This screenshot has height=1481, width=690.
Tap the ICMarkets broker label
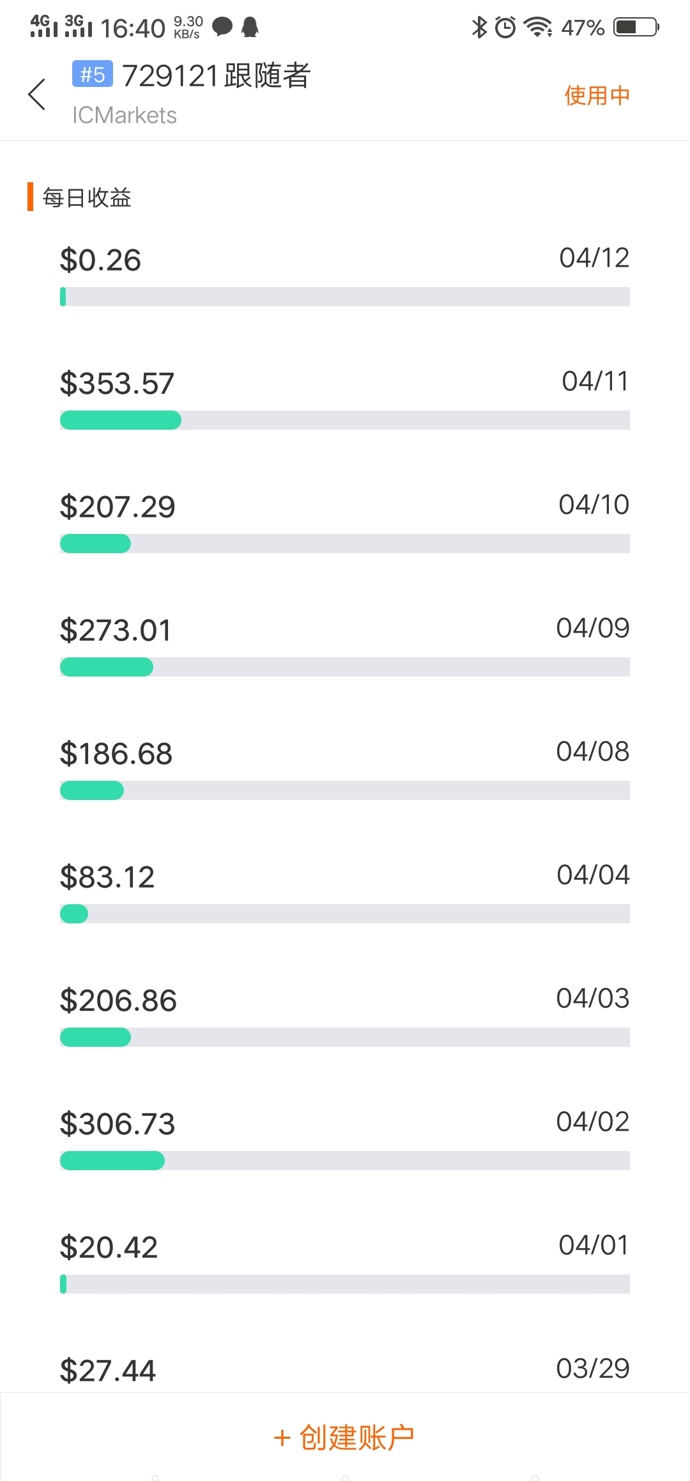tap(125, 115)
